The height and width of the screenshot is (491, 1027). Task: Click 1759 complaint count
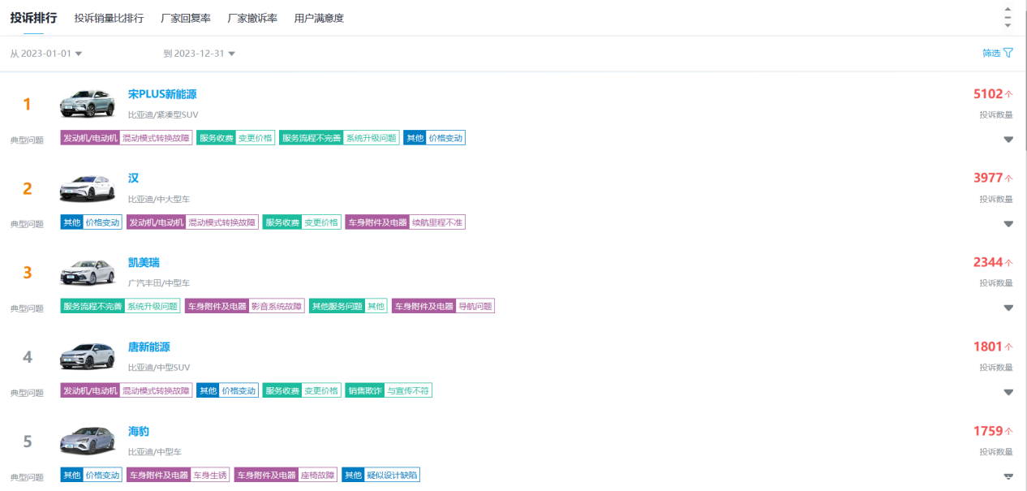(x=988, y=432)
